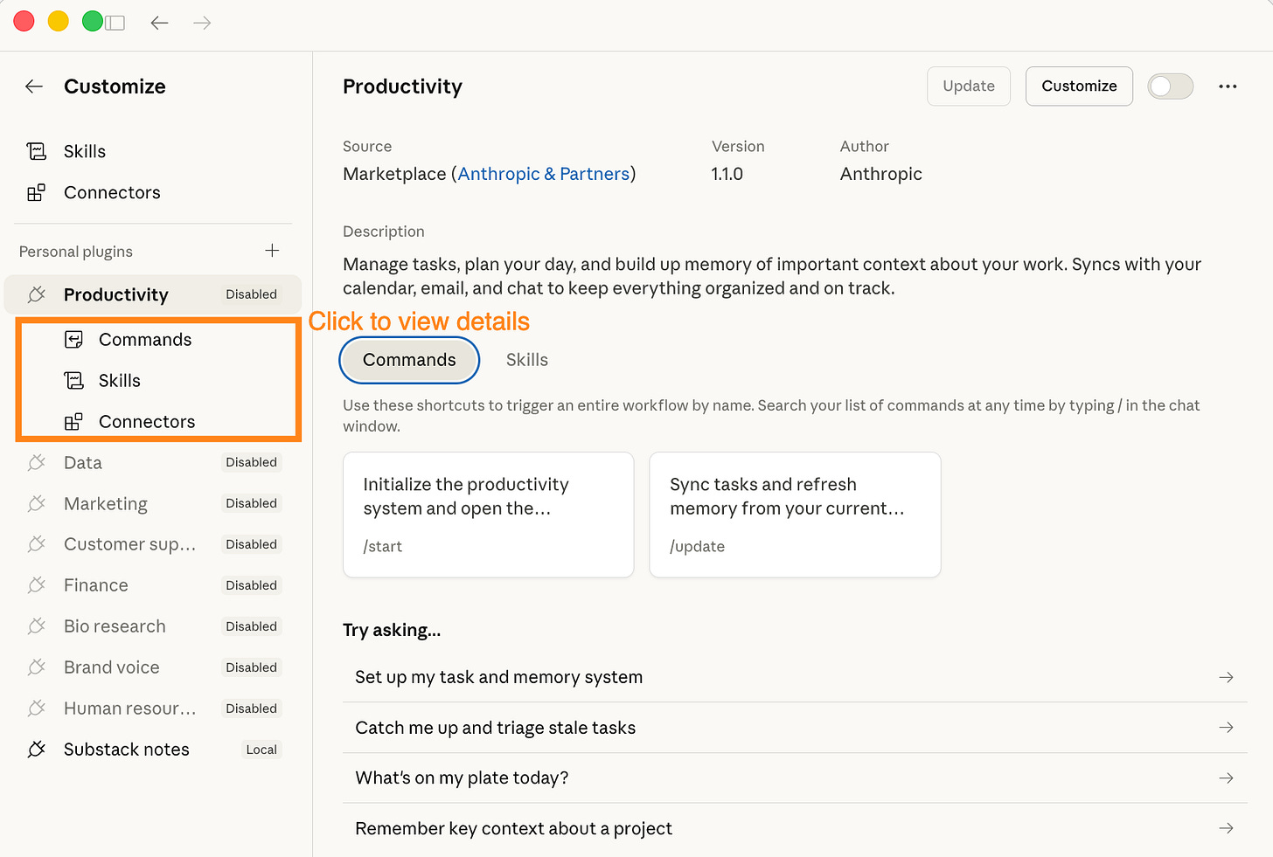1273x857 pixels.
Task: Click the Connectors icon under Productivity
Action: (x=74, y=422)
